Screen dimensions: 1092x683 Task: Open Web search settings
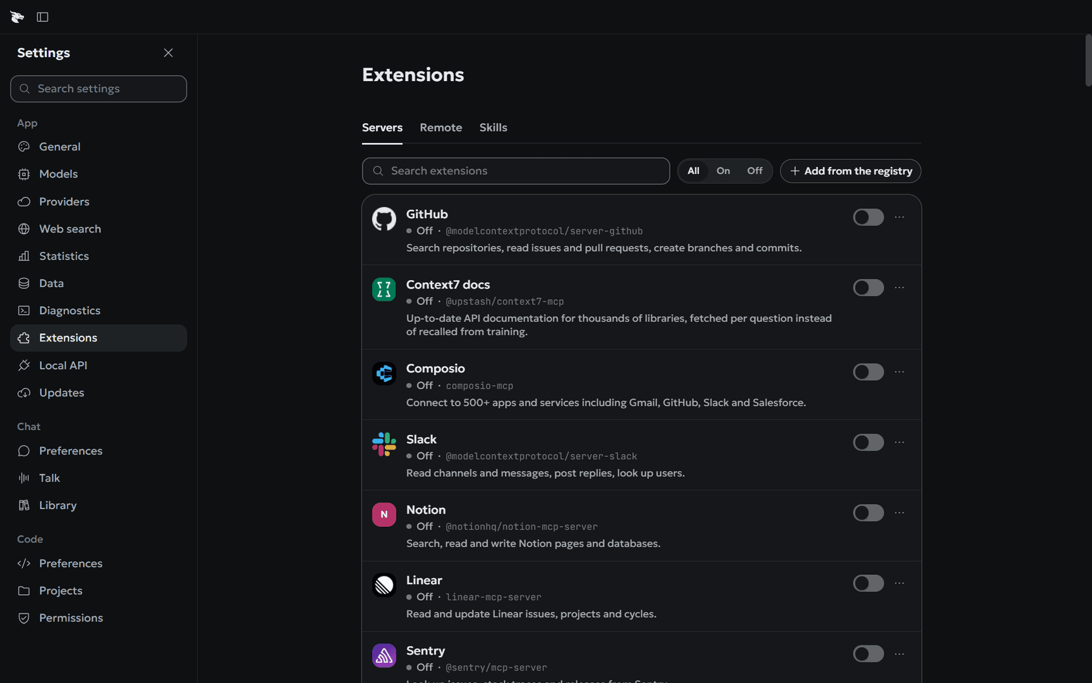click(99, 229)
